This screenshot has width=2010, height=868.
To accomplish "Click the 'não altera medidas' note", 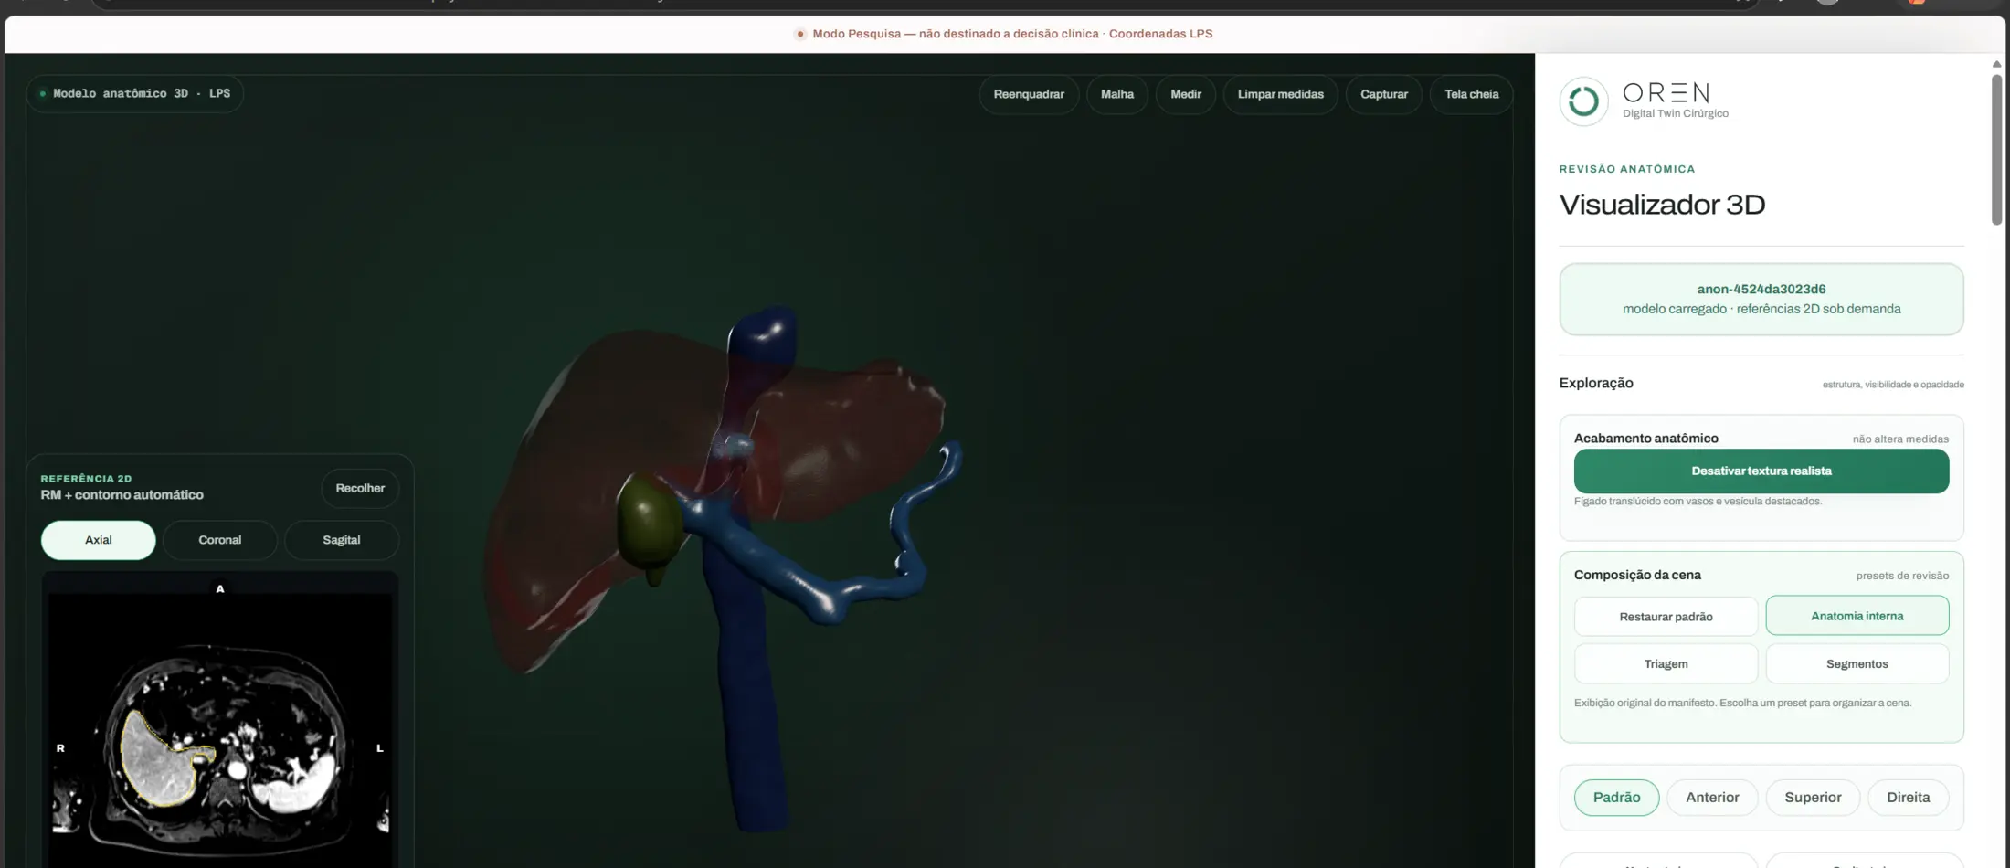I will (1900, 439).
